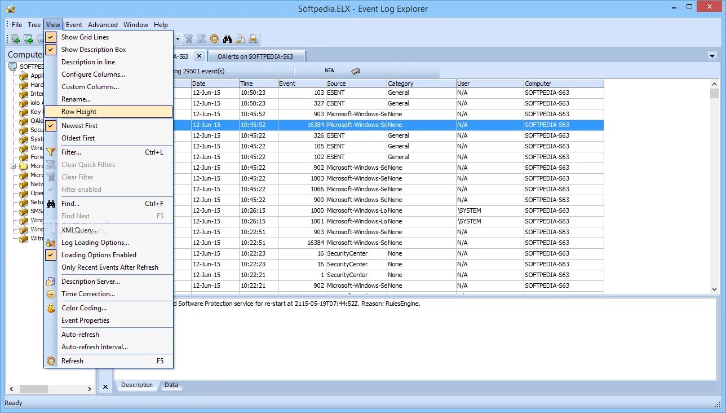The height and width of the screenshot is (413, 726).
Task: Click the tree panel scroll right arrow
Action: click(x=90, y=389)
